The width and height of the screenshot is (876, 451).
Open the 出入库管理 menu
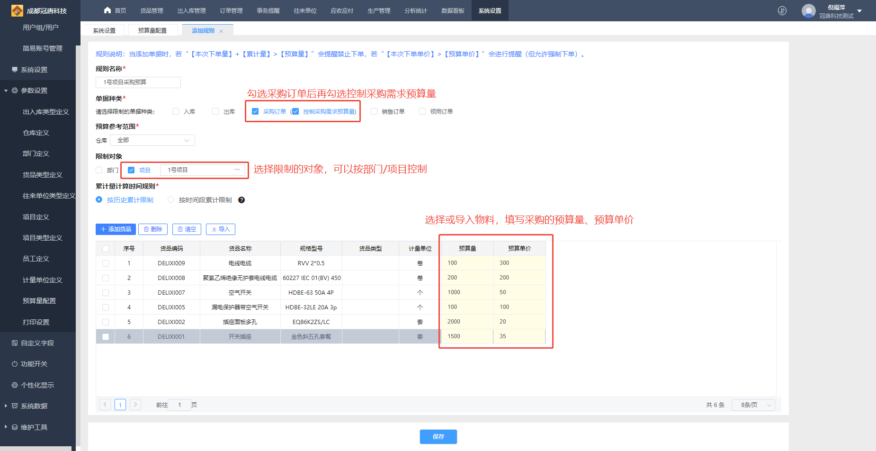point(191,10)
